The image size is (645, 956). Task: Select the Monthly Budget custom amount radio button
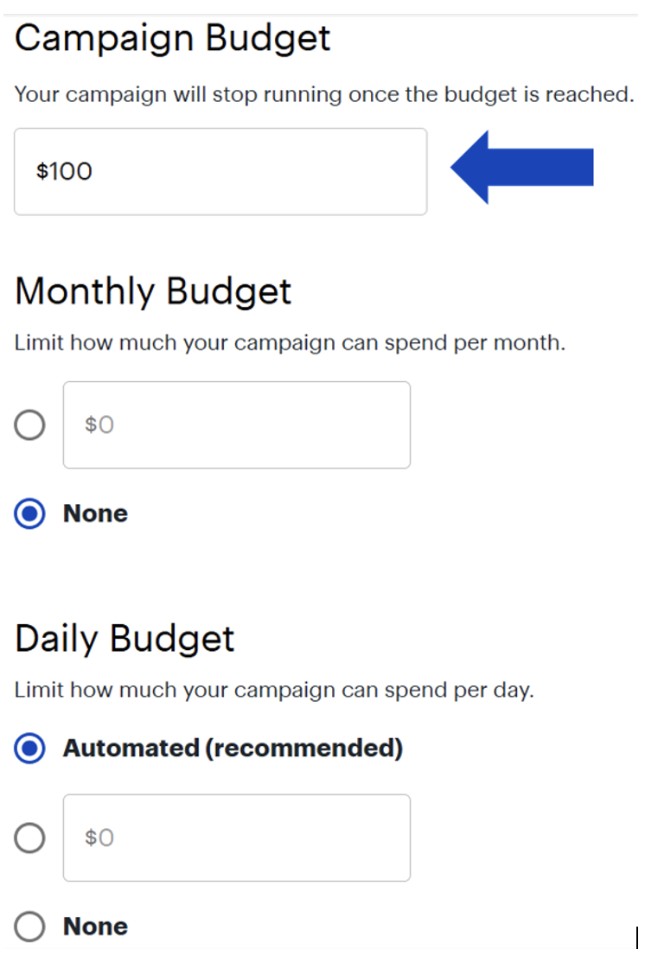(29, 424)
